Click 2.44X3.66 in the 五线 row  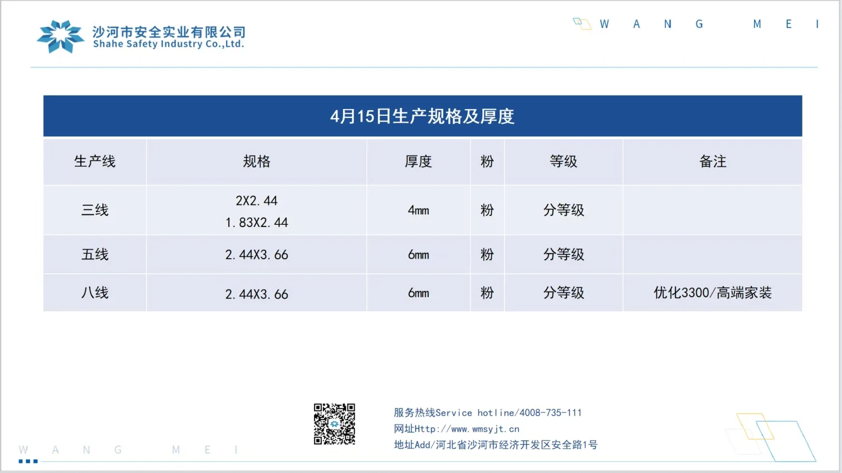[257, 255]
